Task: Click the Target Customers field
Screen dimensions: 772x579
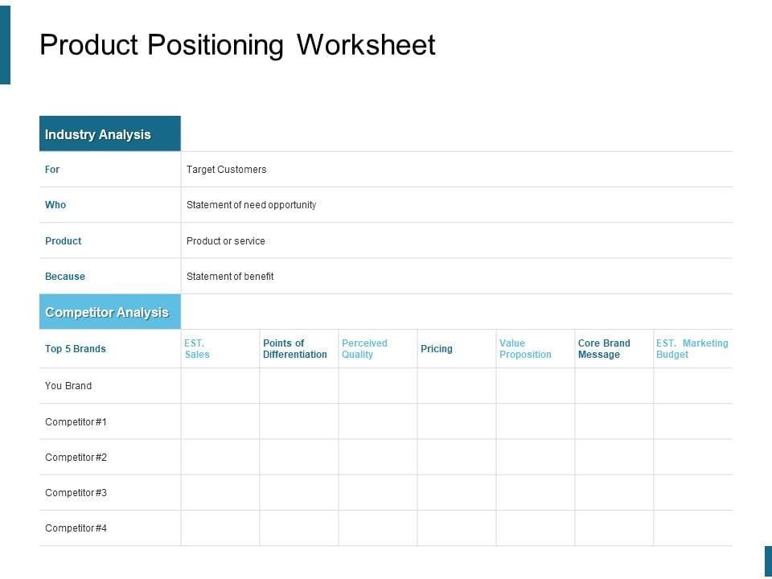Action: tap(226, 170)
